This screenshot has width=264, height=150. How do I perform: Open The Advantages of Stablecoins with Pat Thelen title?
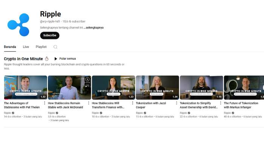22,105
